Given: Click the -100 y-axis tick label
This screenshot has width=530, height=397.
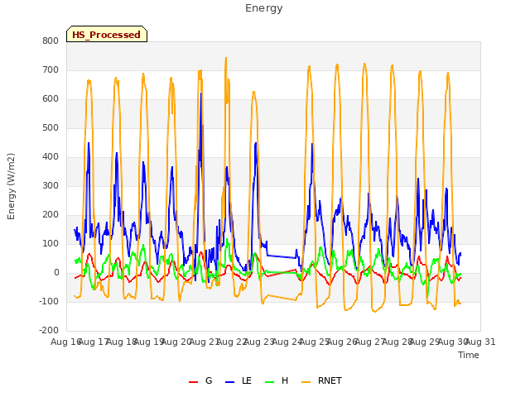Looking at the screenshot, I should (49, 301).
